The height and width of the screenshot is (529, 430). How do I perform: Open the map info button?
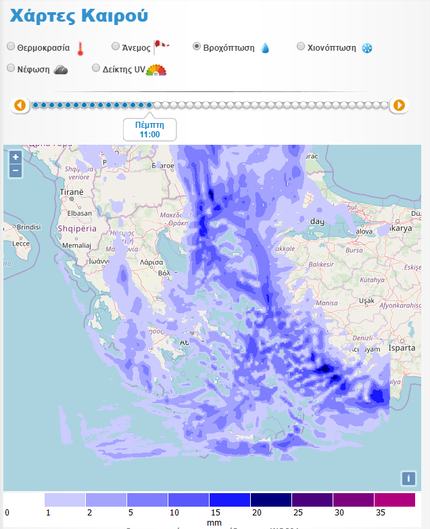point(408,478)
